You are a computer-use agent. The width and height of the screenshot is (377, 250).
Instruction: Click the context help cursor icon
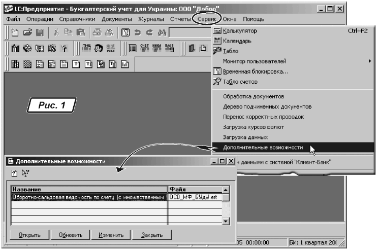pos(24,174)
